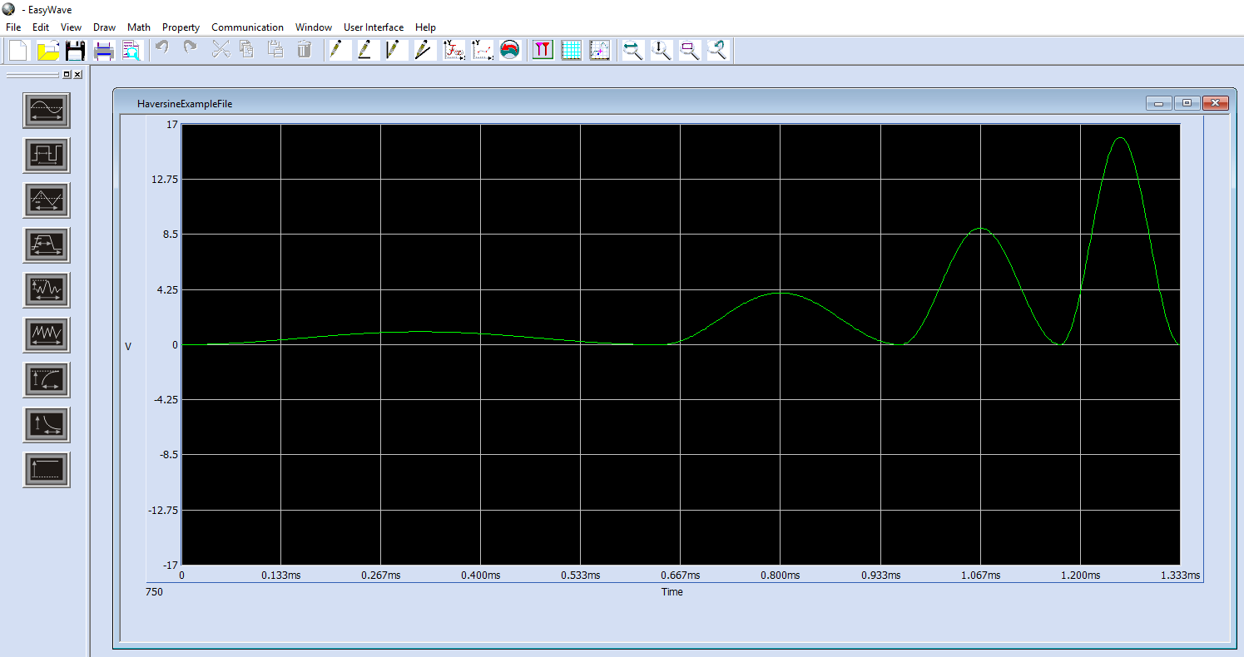Click the vertical zoom magnifier icon
The width and height of the screenshot is (1244, 657).
pos(662,50)
